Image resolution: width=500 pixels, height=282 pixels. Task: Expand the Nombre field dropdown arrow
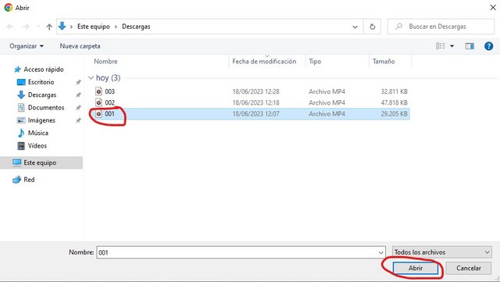381,252
